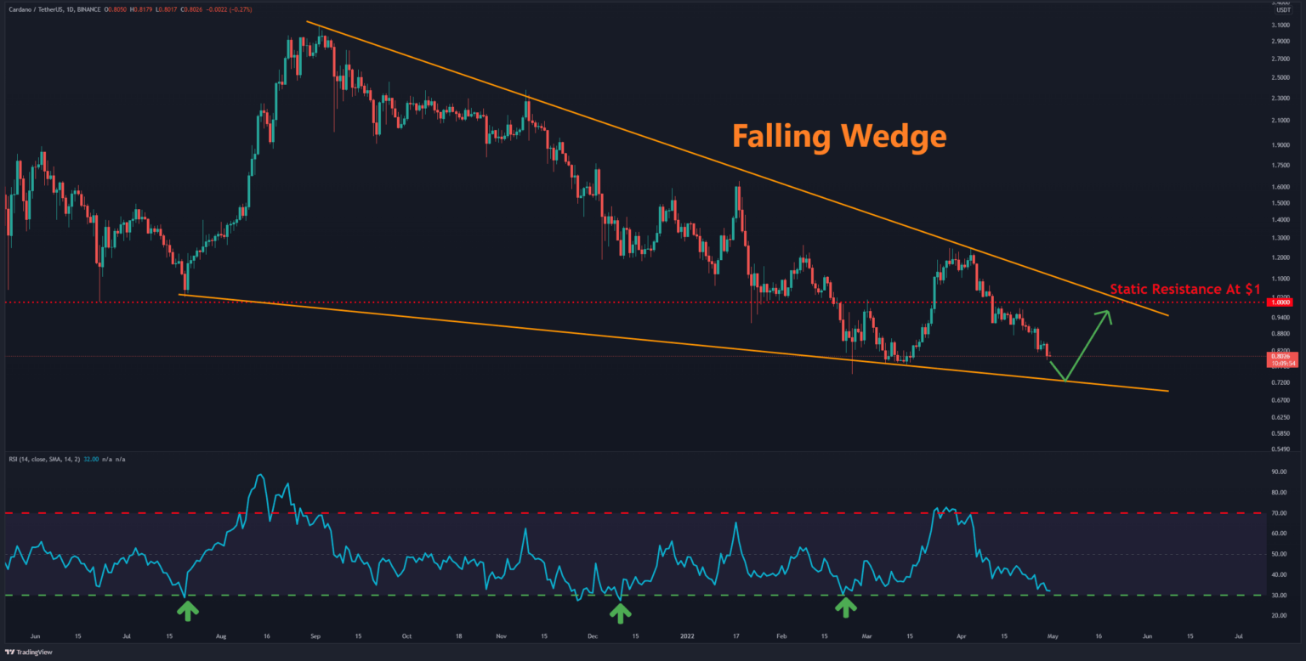Click the green RSI arrow near late February

point(845,607)
